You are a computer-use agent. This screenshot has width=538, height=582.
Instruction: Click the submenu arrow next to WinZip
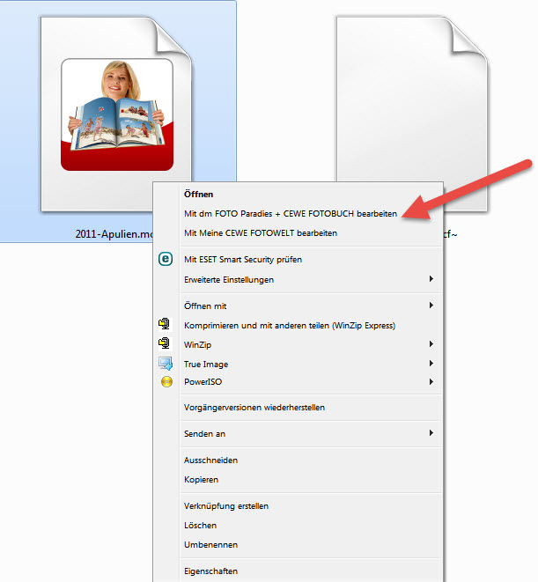431,343
